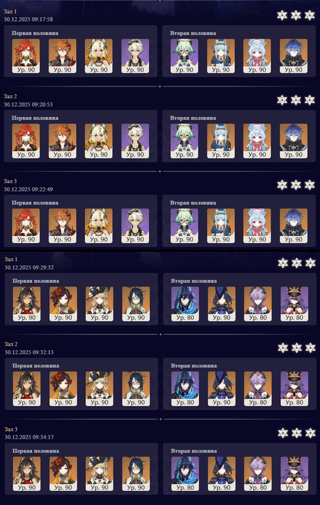Click the three stars beside 09:32:13 timestamp
Image resolution: width=320 pixels, height=505 pixels.
click(296, 348)
